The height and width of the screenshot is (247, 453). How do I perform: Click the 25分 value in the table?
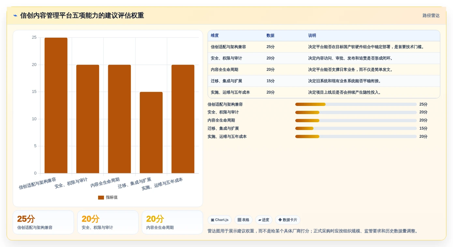pos(270,47)
